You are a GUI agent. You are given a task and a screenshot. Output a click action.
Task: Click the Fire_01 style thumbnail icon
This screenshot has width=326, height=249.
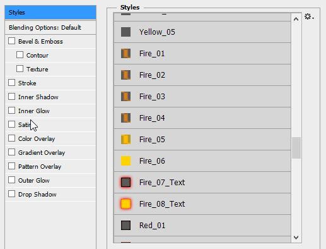click(125, 53)
